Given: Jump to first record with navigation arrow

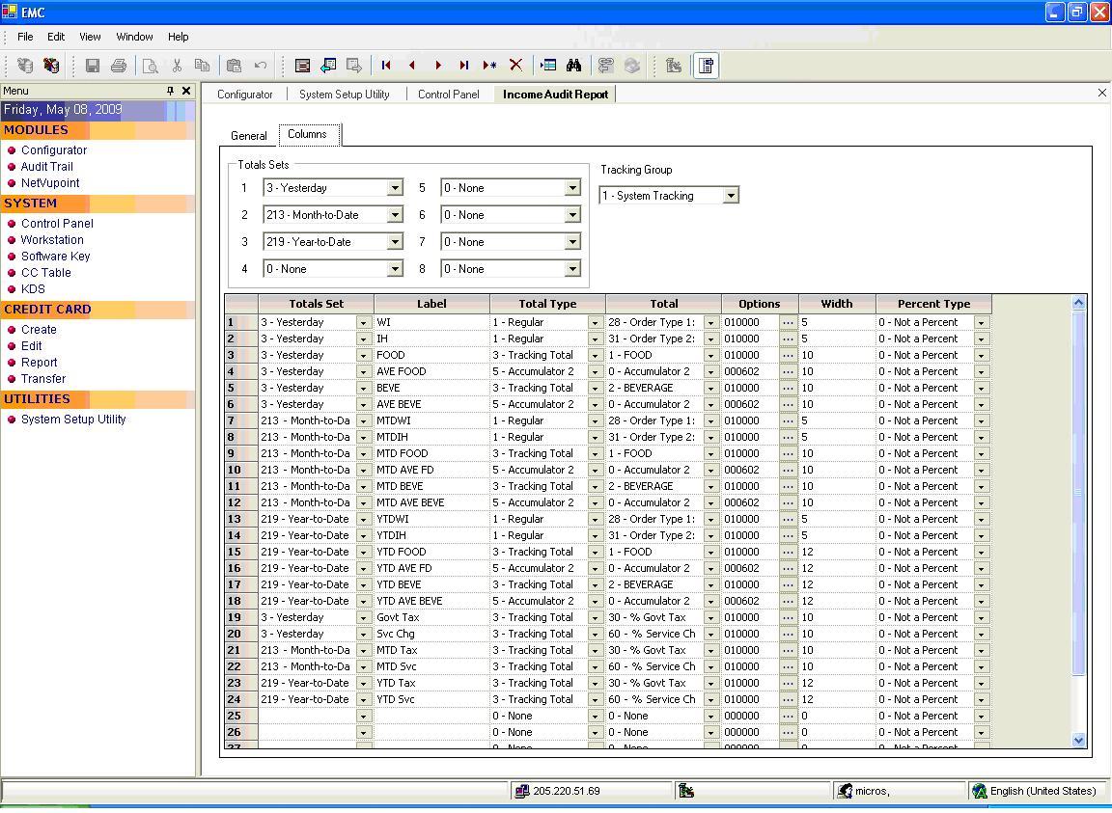Looking at the screenshot, I should click(x=385, y=65).
